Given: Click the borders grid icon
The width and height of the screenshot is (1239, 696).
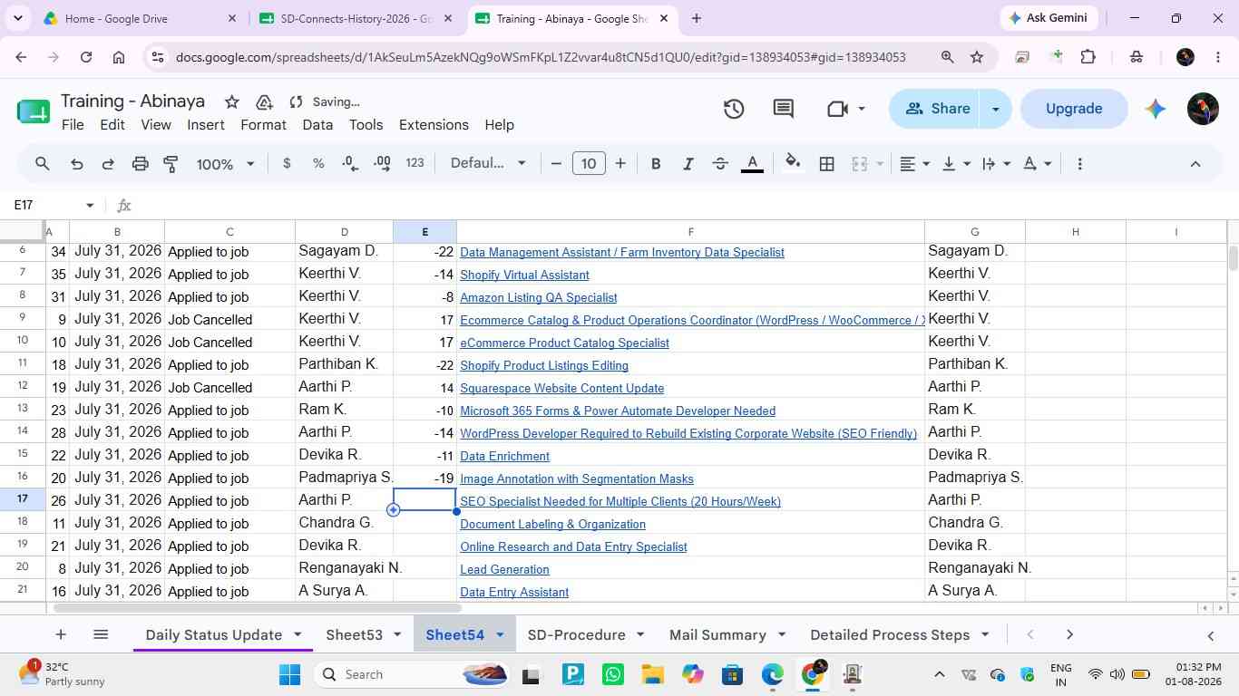Looking at the screenshot, I should (x=826, y=164).
